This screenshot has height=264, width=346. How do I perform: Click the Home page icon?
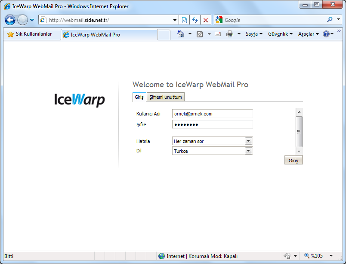coord(181,34)
